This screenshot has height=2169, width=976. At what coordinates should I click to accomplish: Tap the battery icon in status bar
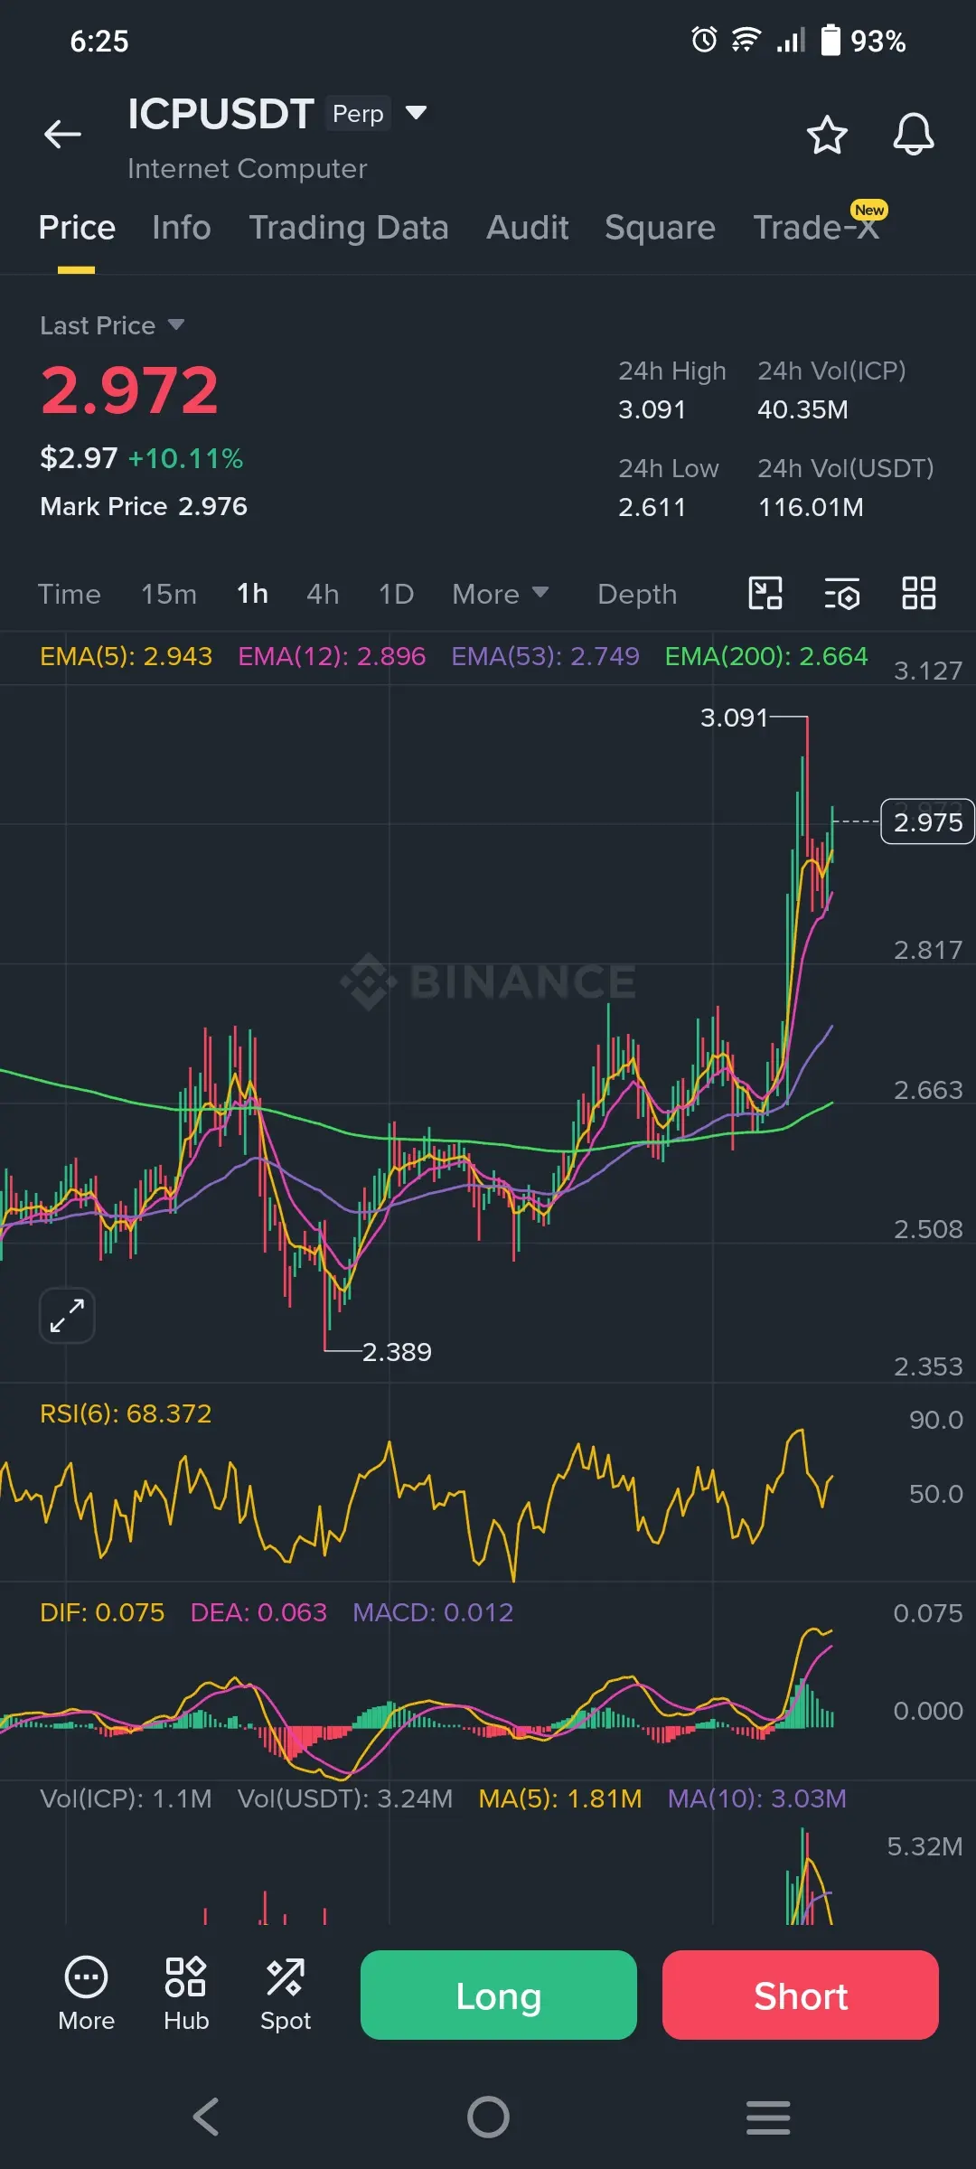[x=831, y=40]
